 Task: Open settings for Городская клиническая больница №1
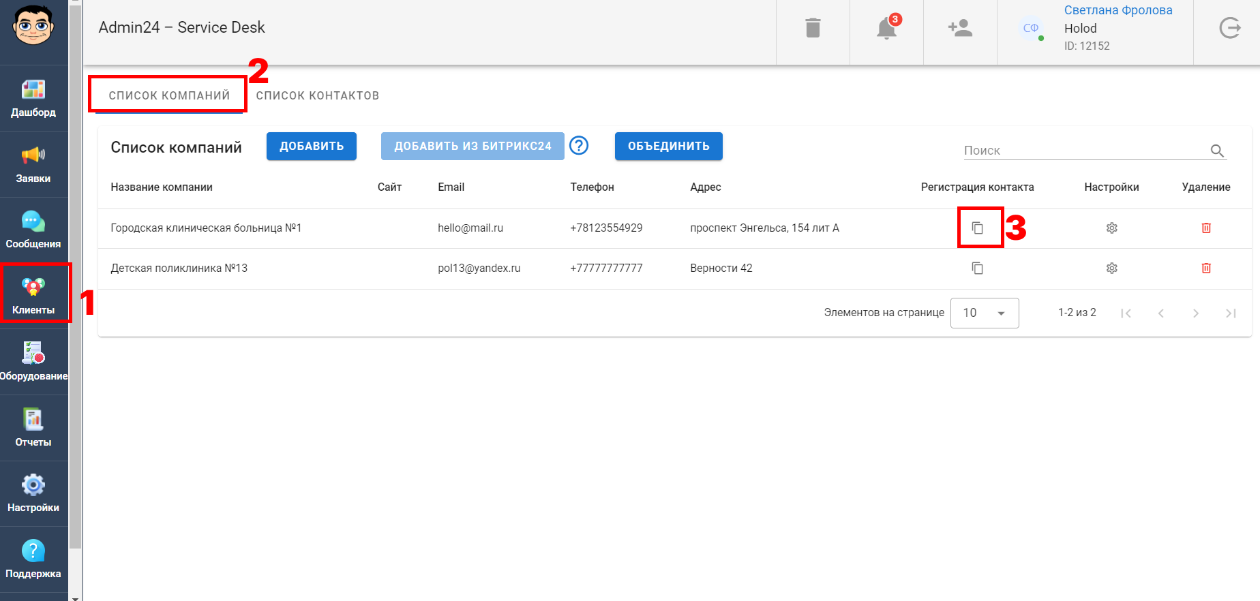tap(1112, 228)
